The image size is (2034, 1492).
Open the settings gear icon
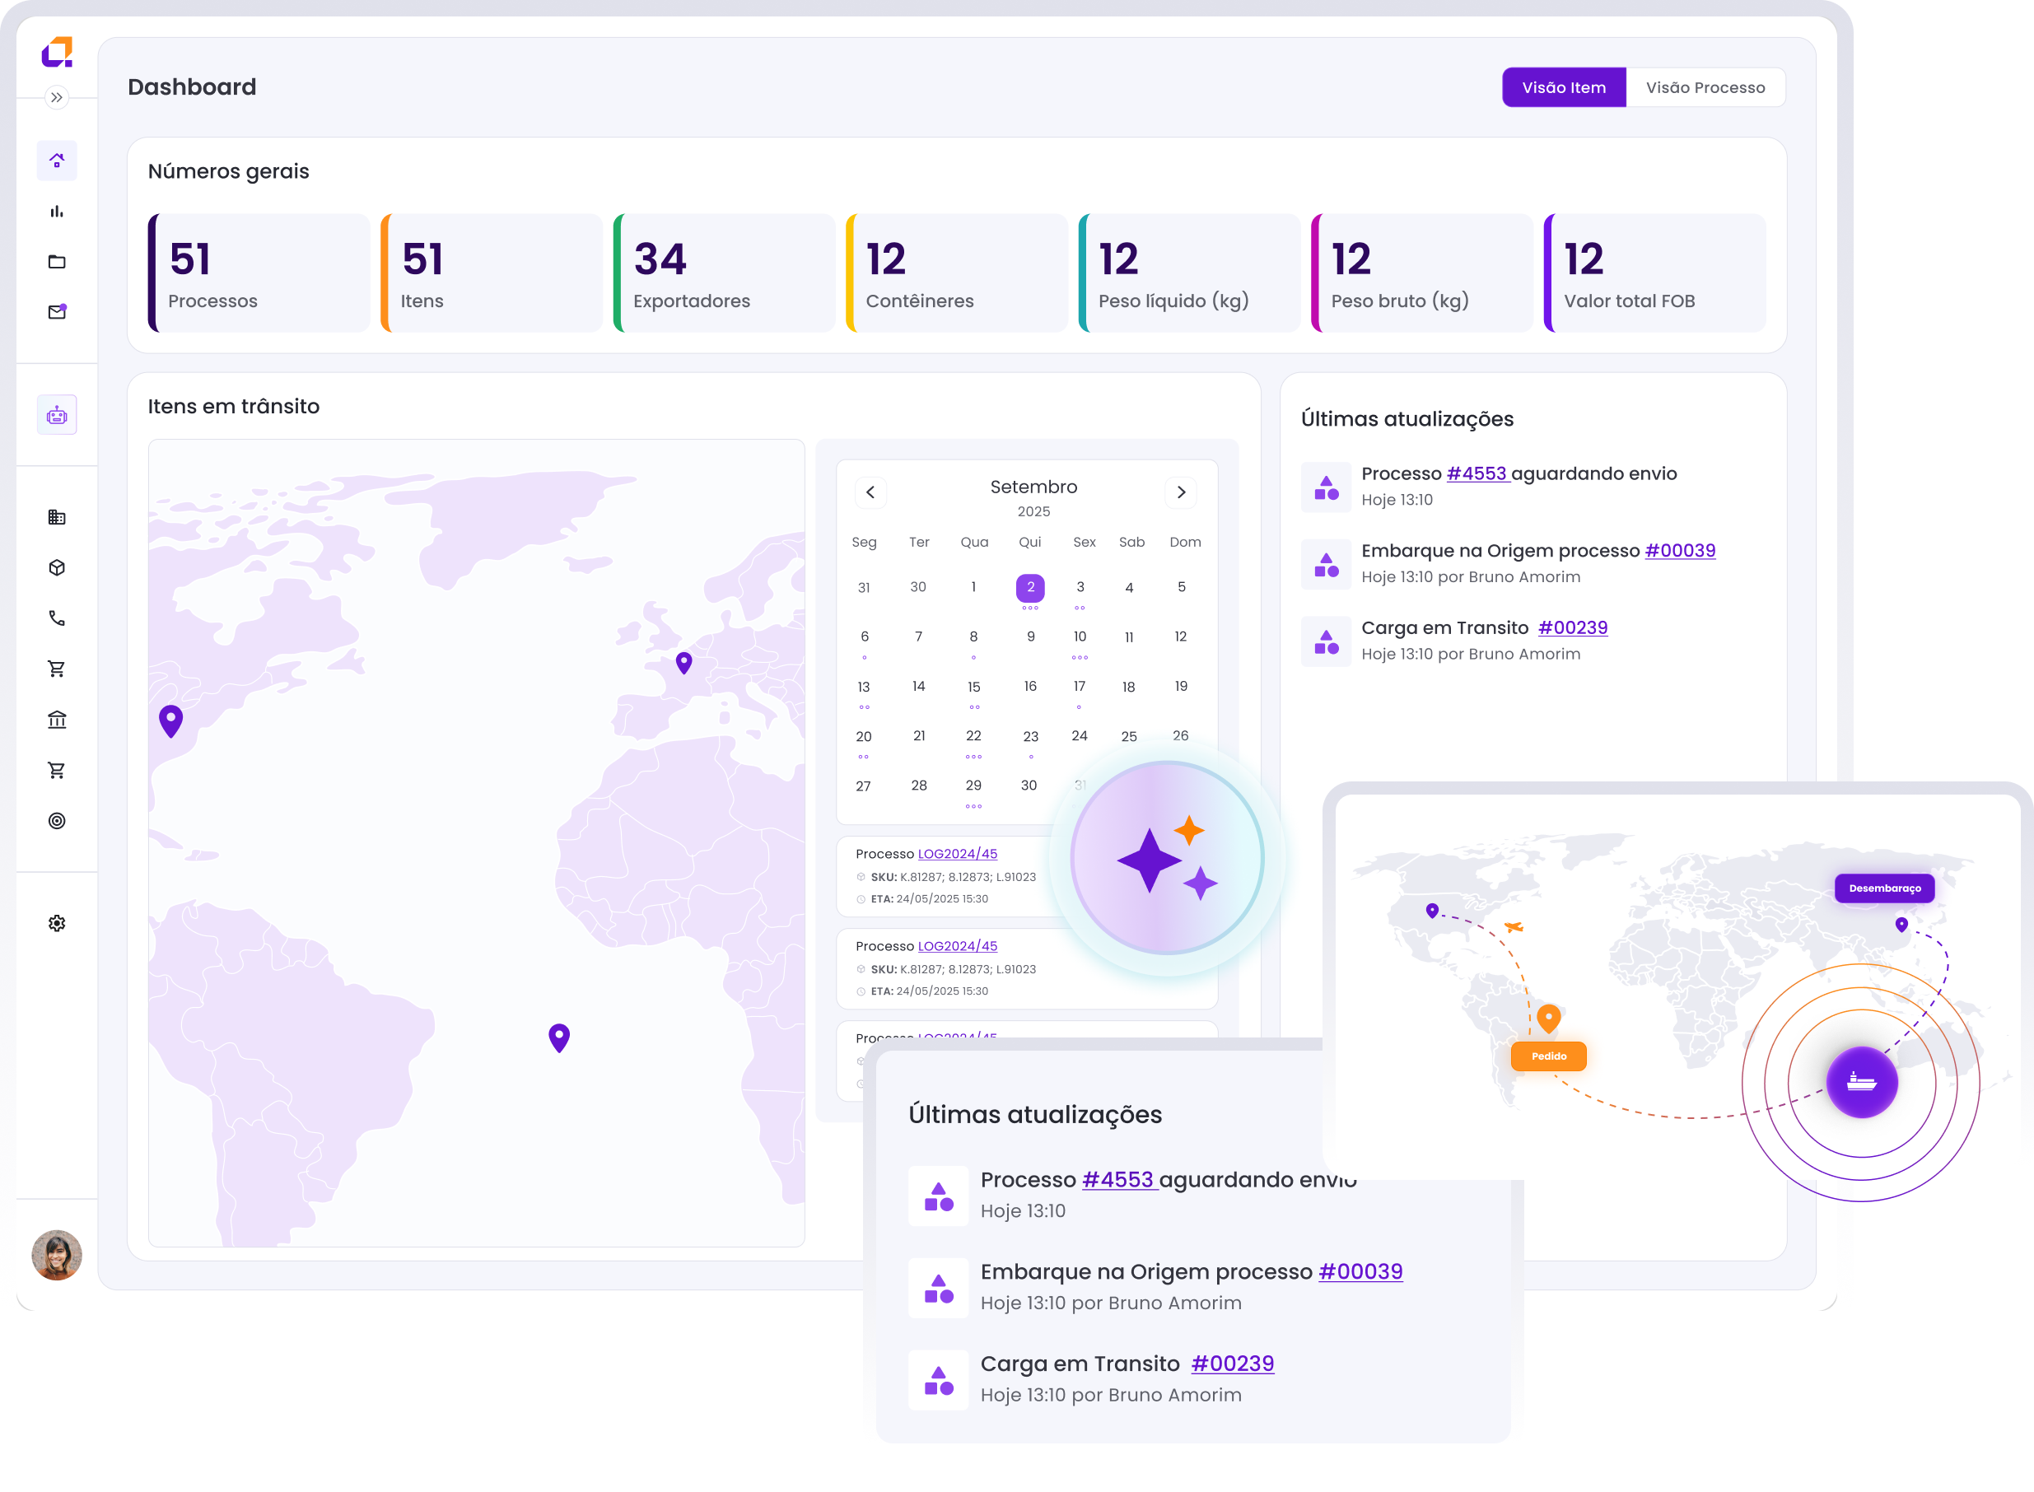[57, 923]
